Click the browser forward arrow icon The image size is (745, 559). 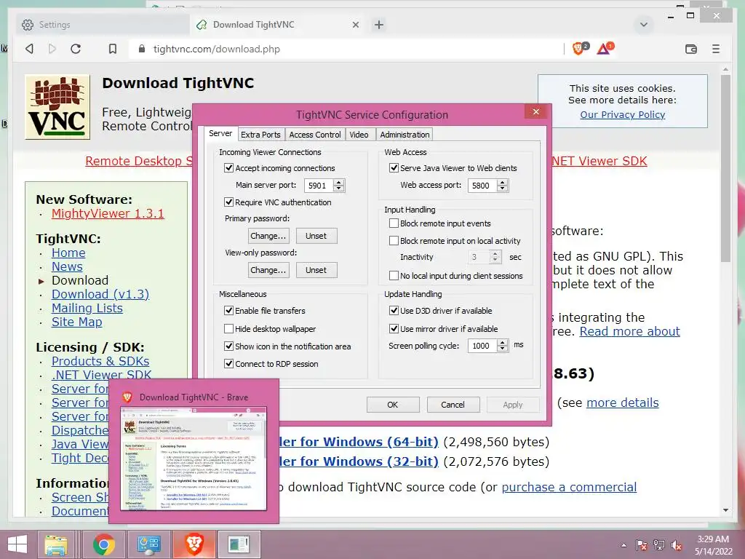click(52, 49)
